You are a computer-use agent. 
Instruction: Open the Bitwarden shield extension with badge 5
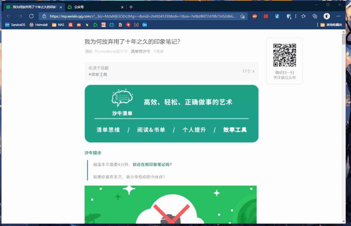pyautogui.click(x=289, y=16)
